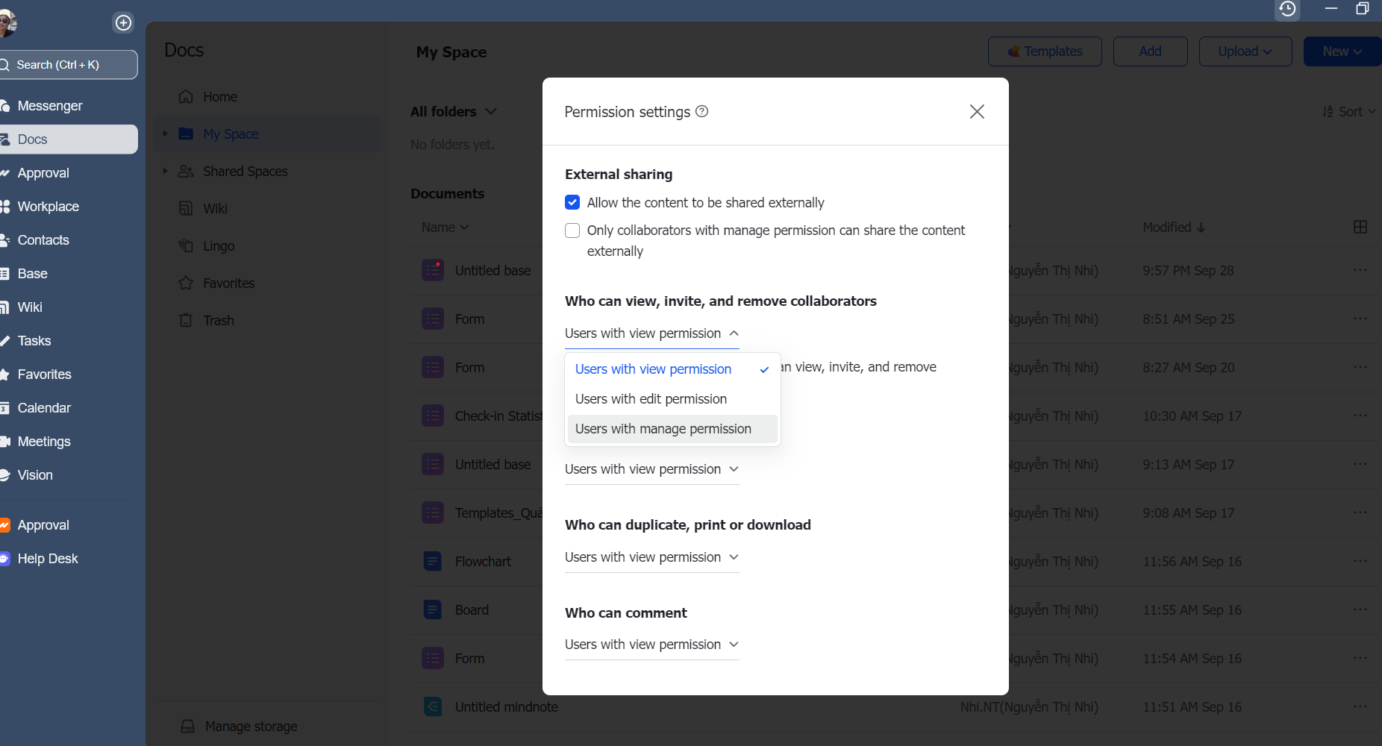Open the New dropdown button
Image resolution: width=1382 pixels, height=746 pixels.
pyautogui.click(x=1342, y=51)
